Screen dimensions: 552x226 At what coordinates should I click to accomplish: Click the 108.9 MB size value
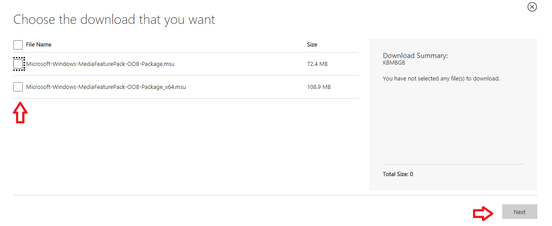(319, 87)
